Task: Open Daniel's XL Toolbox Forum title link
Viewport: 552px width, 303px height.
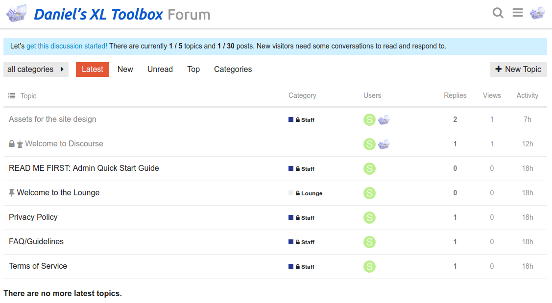Action: tap(122, 14)
